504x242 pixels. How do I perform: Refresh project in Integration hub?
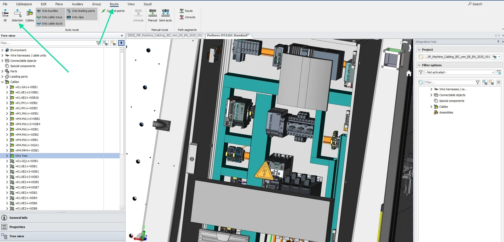[421, 57]
